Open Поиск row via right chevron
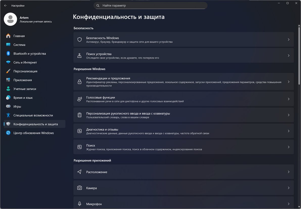 [288, 147]
